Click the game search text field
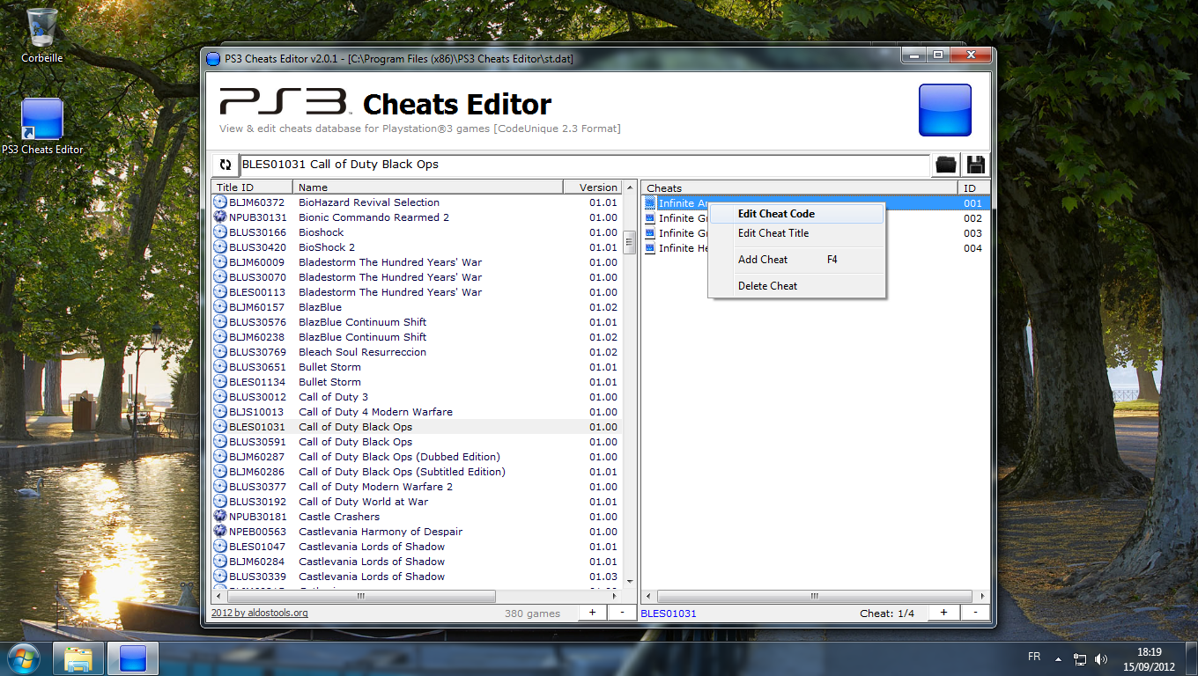This screenshot has height=676, width=1198. click(584, 165)
